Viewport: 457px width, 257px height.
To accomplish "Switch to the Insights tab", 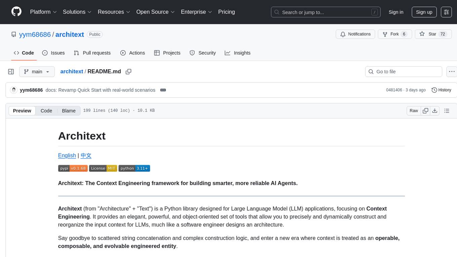I will click(238, 53).
